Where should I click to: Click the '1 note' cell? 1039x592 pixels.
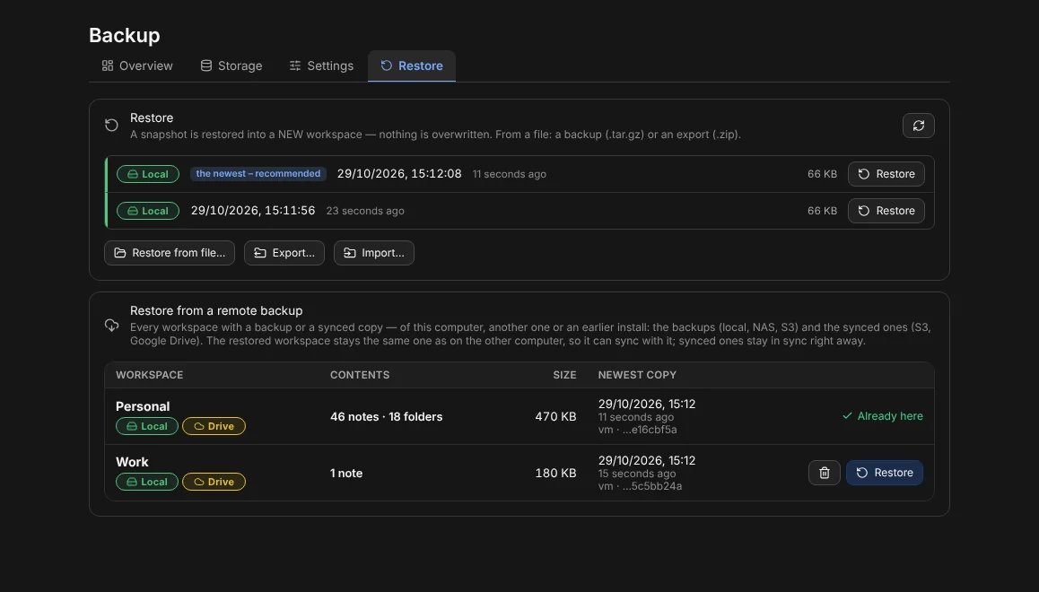coord(346,473)
